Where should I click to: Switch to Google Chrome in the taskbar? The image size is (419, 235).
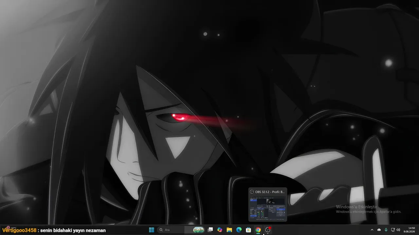click(258, 230)
